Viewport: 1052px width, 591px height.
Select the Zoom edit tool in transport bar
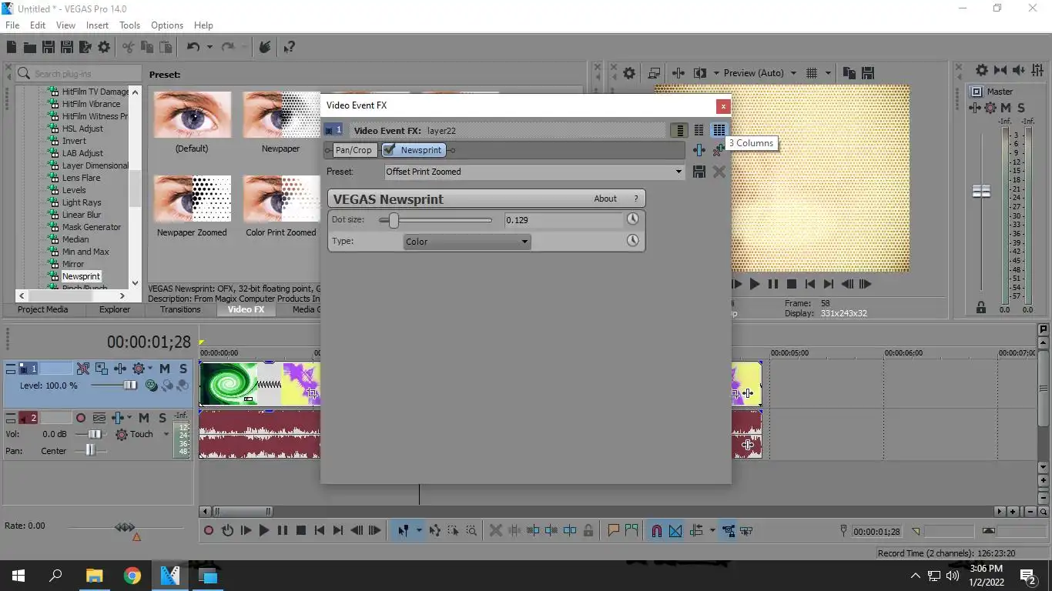471,530
